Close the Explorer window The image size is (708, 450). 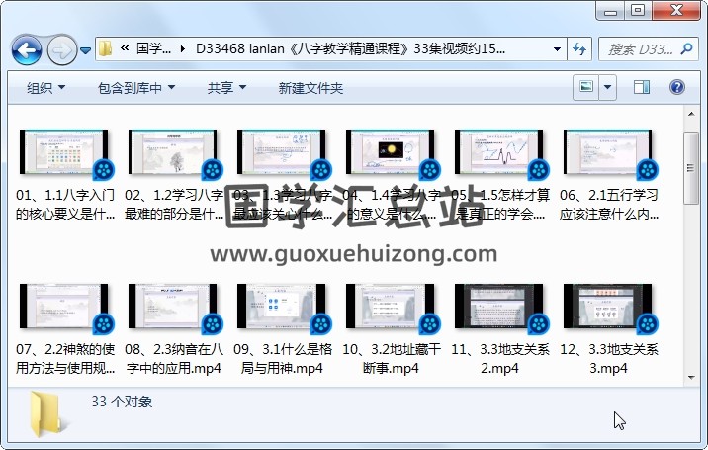tap(676, 11)
